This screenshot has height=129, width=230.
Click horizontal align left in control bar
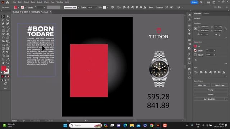point(124,7)
